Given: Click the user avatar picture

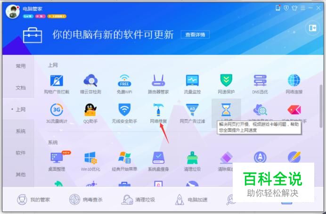Looking at the screenshot, I should pyautogui.click(x=12, y=11).
